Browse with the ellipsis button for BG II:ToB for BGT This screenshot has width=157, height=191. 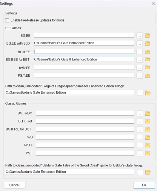click(x=140, y=129)
